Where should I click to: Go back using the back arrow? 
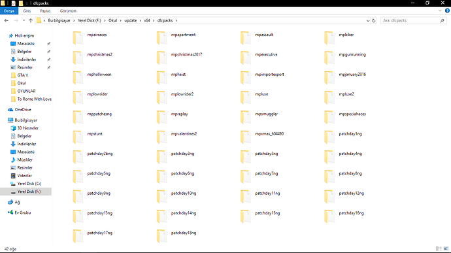pyautogui.click(x=7, y=20)
